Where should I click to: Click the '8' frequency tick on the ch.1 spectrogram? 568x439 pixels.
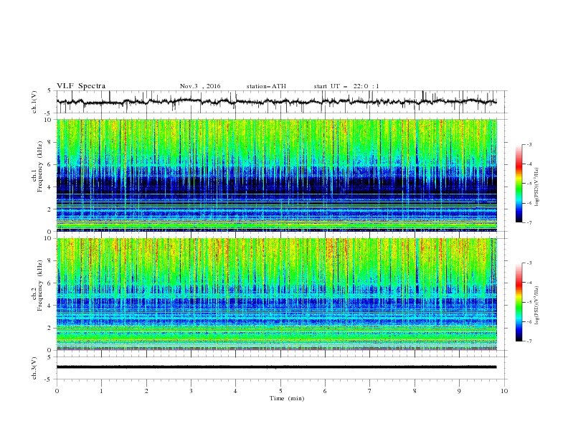[x=50, y=142]
